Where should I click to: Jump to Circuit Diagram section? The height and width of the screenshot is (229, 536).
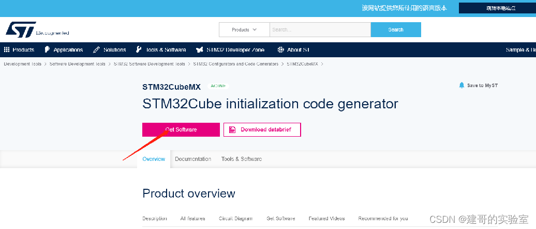coord(236,219)
